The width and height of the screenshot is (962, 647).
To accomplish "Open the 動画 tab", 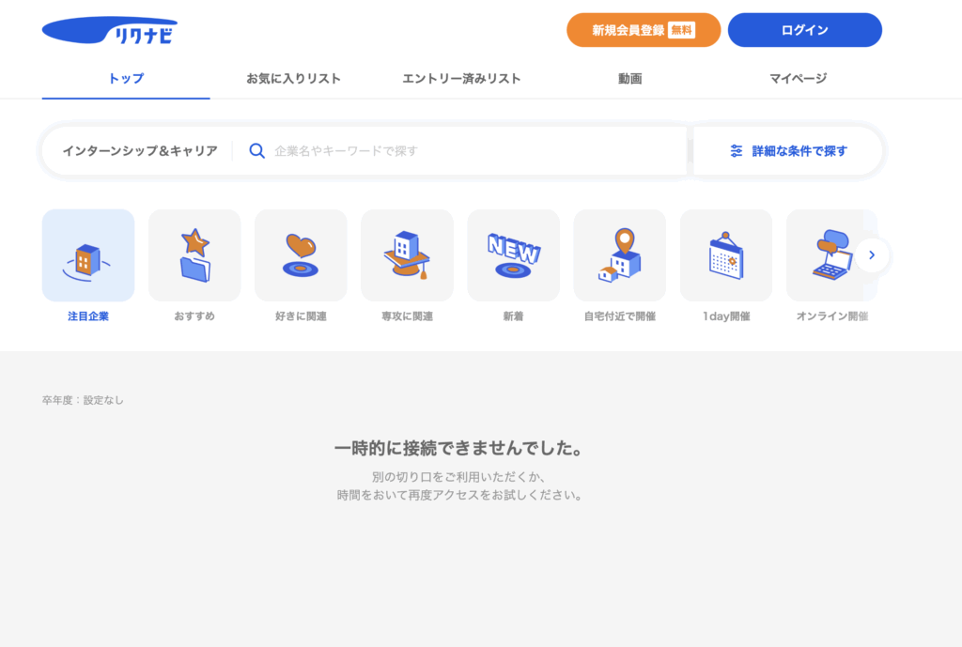I will pyautogui.click(x=629, y=79).
